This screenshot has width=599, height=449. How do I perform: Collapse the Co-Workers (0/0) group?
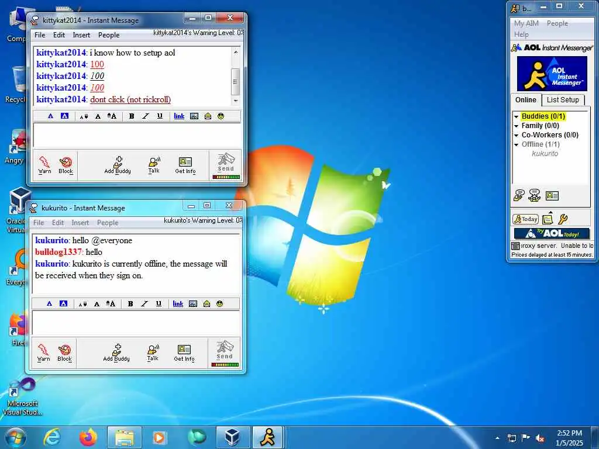point(516,135)
